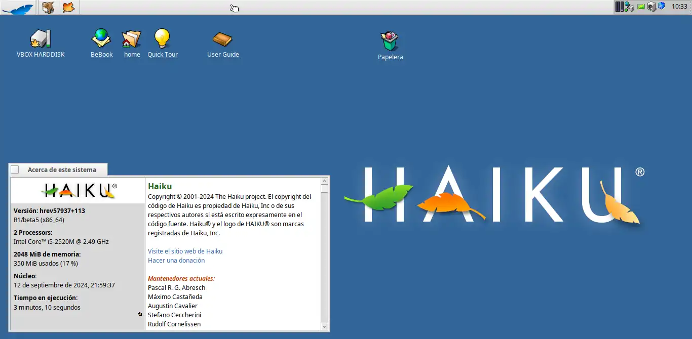The width and height of the screenshot is (692, 339).
Task: Click the battery indicator in the tray
Action: (x=640, y=7)
